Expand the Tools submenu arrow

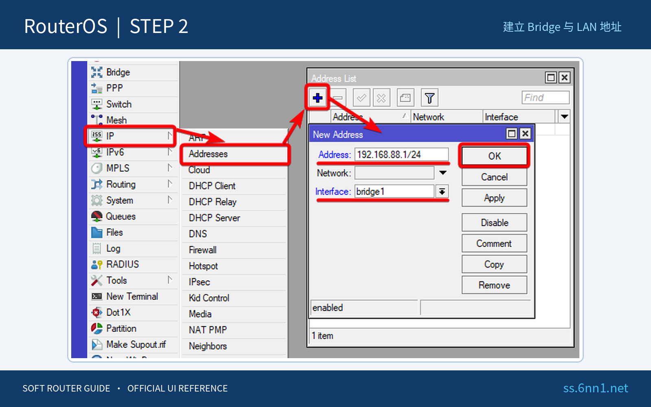(170, 280)
